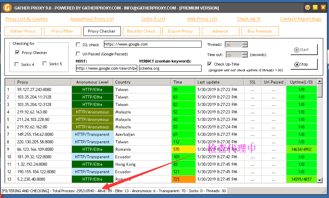Open Socks 5 List link

(x=153, y=19)
